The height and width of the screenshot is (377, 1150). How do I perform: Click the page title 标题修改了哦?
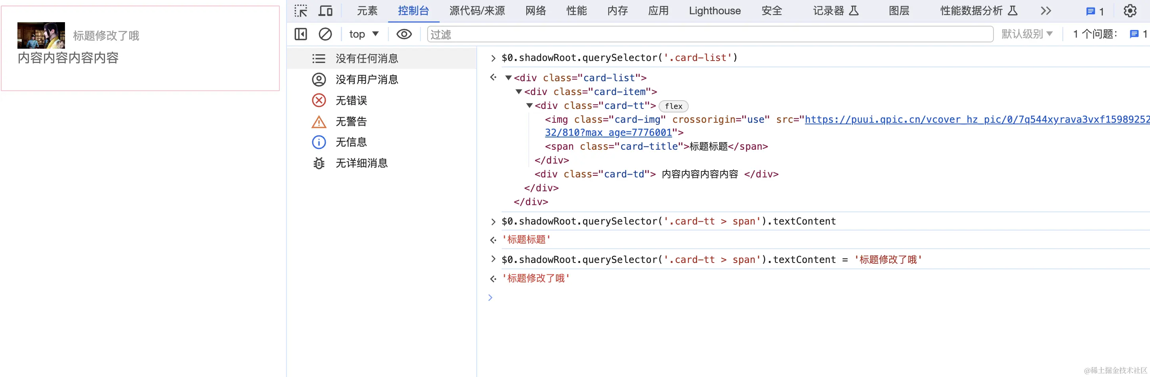[x=106, y=36]
